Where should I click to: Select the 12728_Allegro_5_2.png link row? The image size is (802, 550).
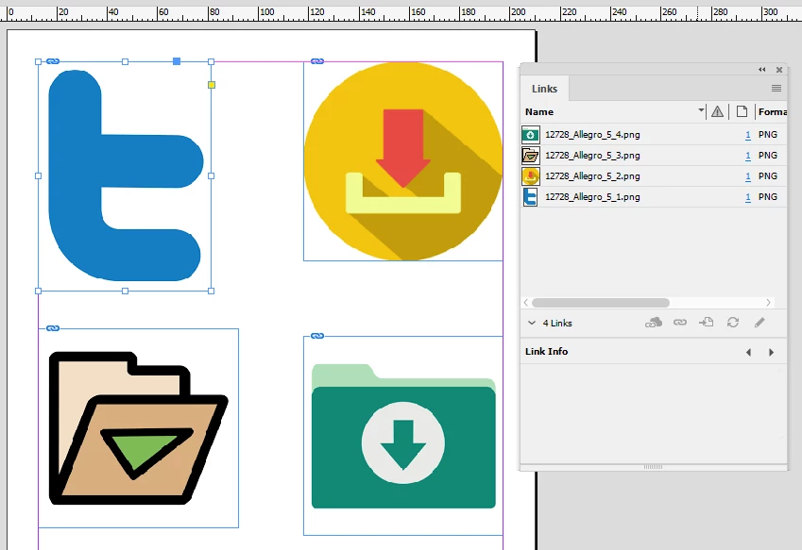(x=654, y=176)
